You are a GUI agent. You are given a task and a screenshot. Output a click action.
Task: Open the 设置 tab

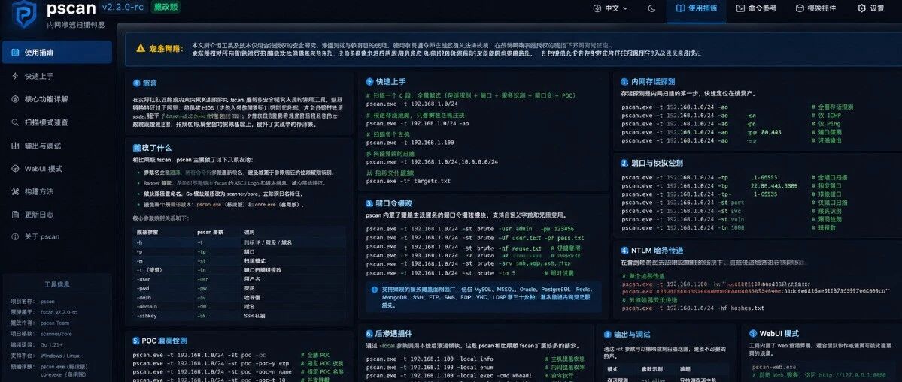click(870, 8)
